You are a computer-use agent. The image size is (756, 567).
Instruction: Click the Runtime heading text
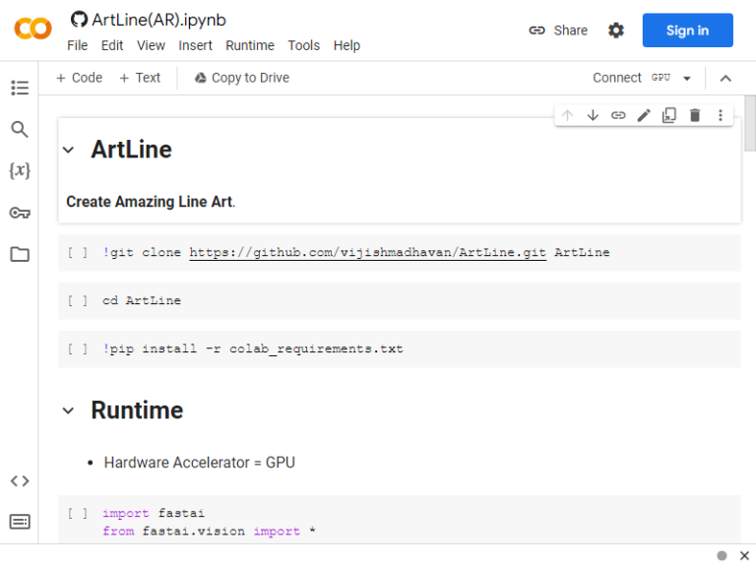tap(137, 410)
